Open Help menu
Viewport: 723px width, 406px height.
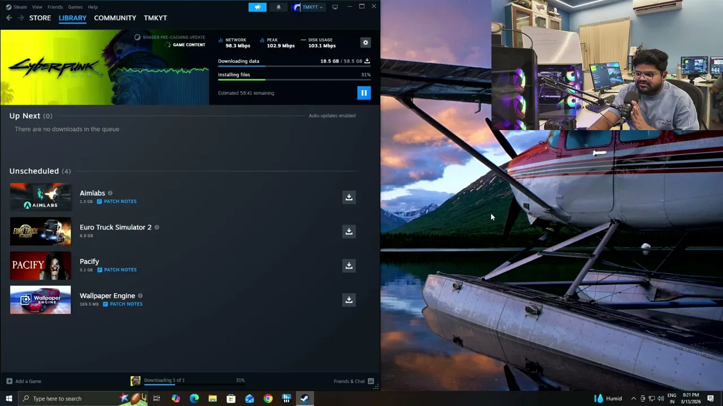[93, 7]
